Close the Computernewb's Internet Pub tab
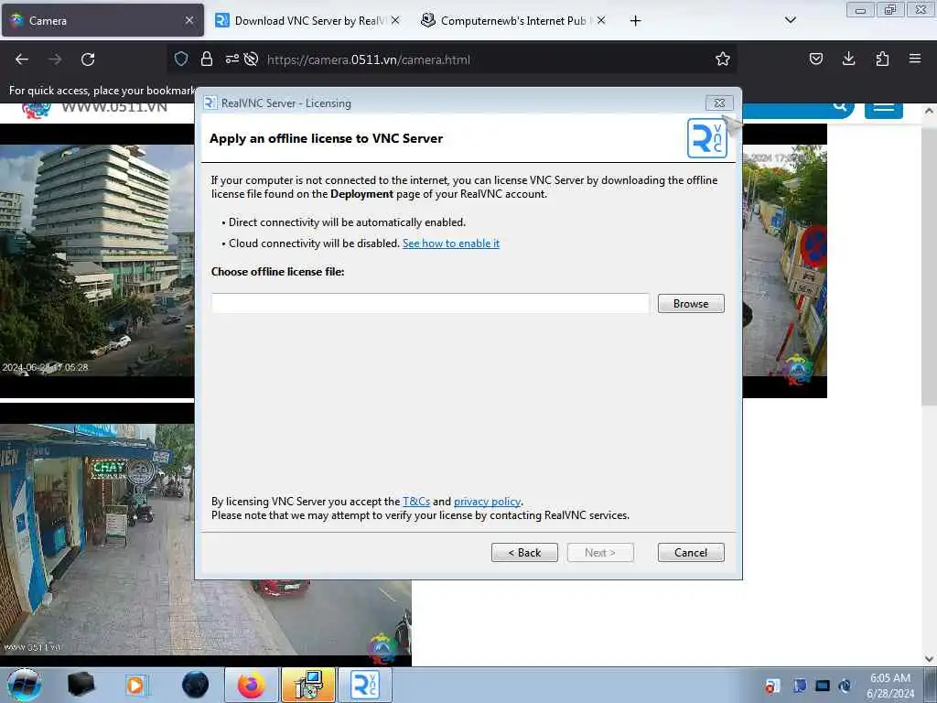Viewport: 937px width, 703px height. 601,20
